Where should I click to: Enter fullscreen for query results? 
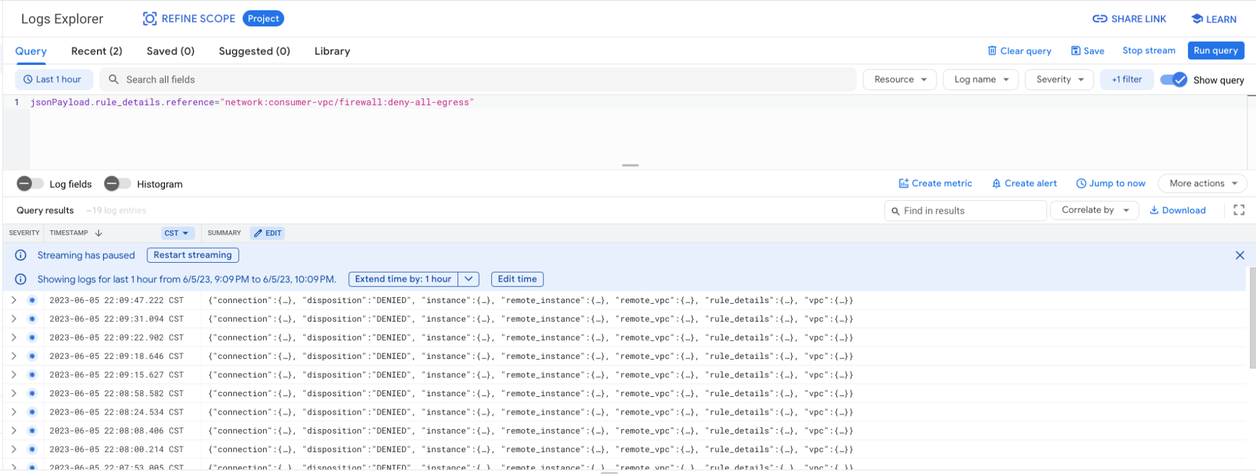point(1239,210)
